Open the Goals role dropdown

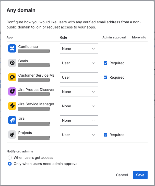(x=79, y=63)
